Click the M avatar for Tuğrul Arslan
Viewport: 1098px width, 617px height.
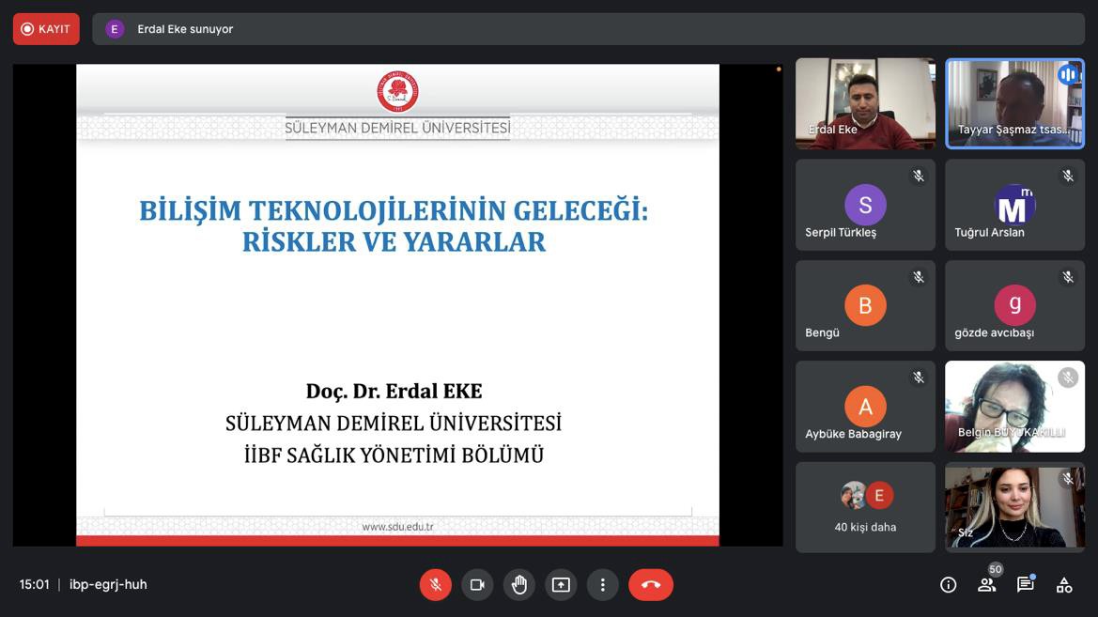[x=1014, y=205]
